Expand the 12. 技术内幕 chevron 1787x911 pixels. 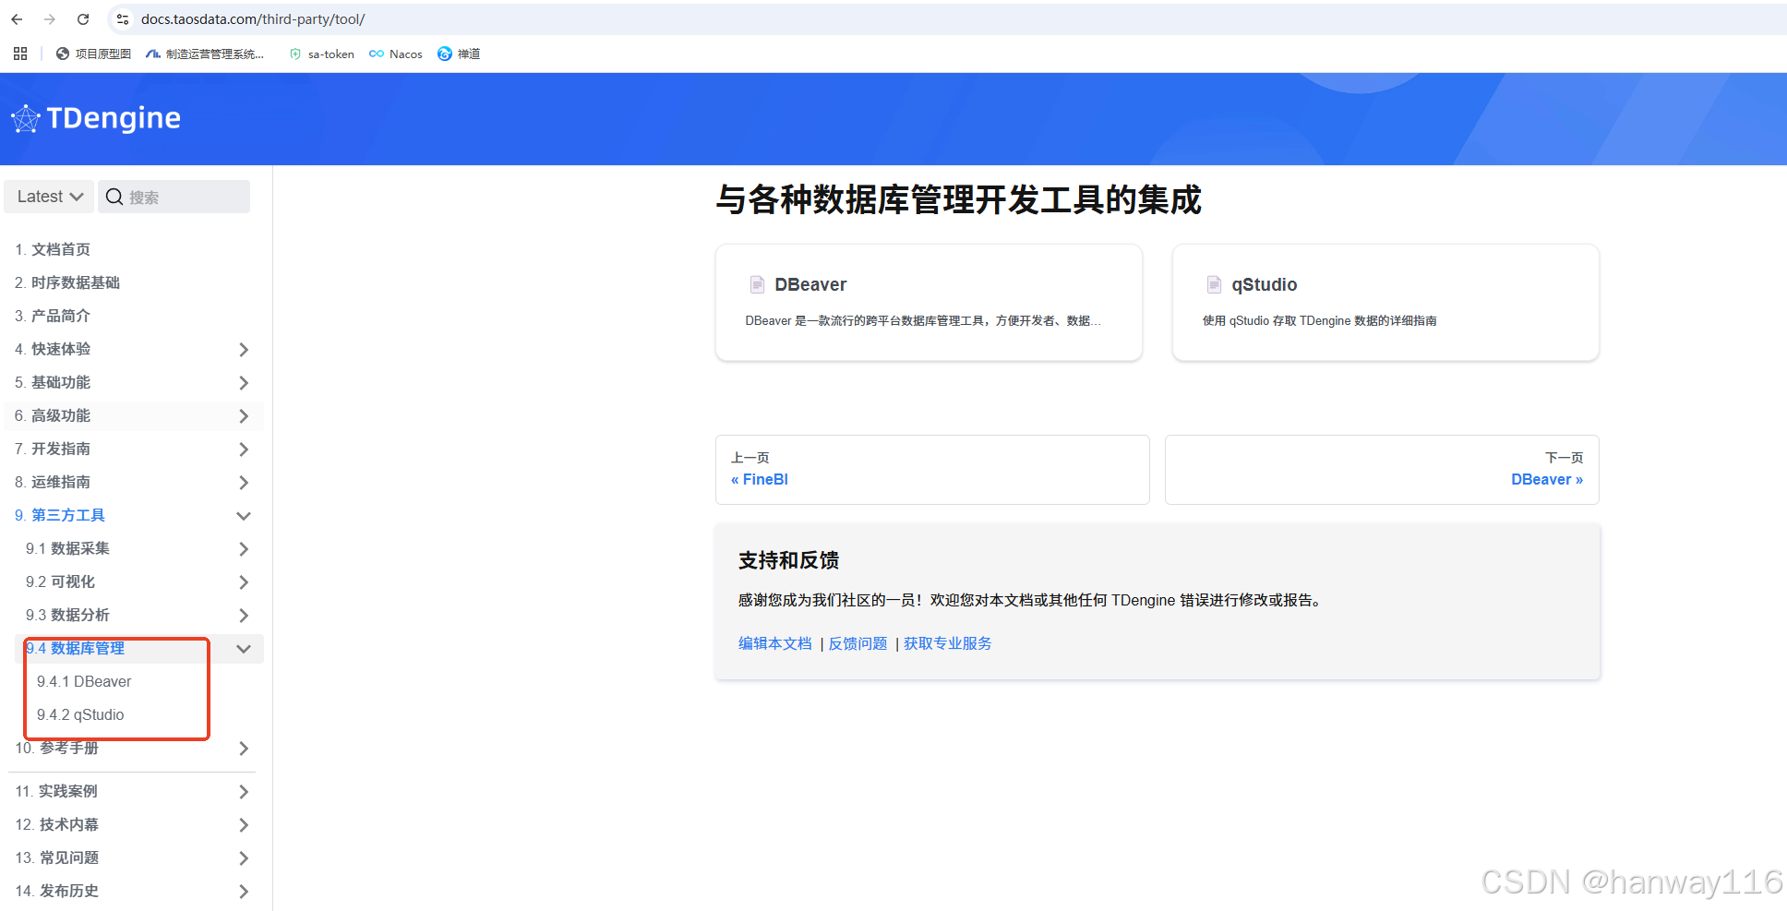[244, 824]
